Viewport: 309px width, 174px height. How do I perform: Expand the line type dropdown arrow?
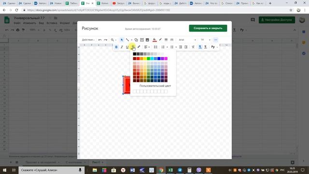click(x=132, y=40)
